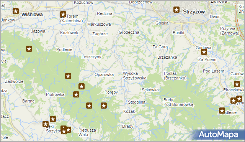Click the Piotrówka label
Image resolution: width=245 pixels, height=142 pixels.
point(55,94)
